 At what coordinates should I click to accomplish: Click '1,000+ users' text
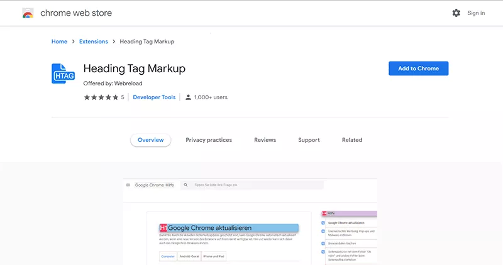click(211, 97)
